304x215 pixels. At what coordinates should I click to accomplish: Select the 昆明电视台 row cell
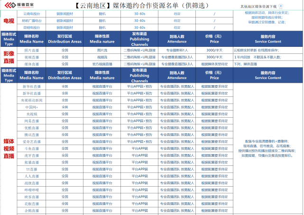click(x=31, y=28)
